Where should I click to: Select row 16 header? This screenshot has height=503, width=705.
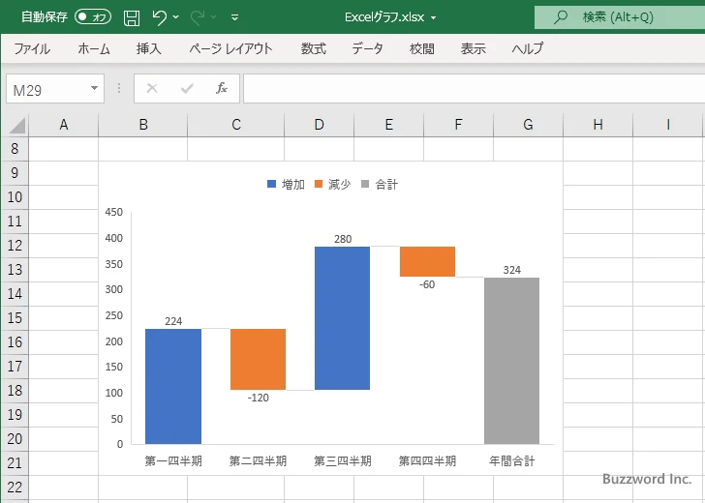point(15,342)
